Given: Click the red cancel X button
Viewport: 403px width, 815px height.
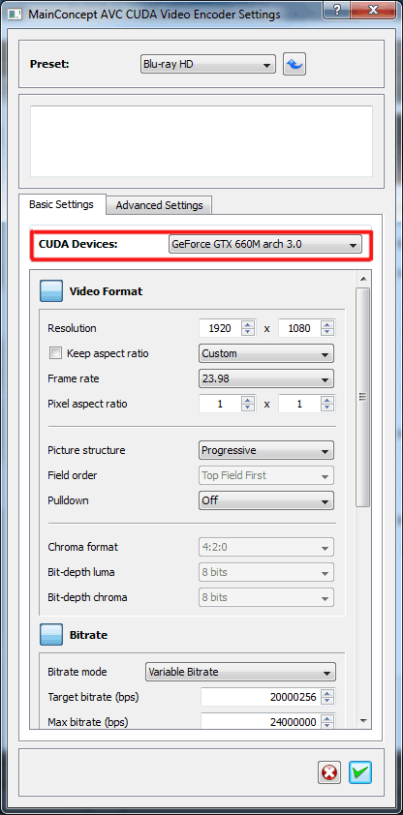Looking at the screenshot, I should 328,772.
